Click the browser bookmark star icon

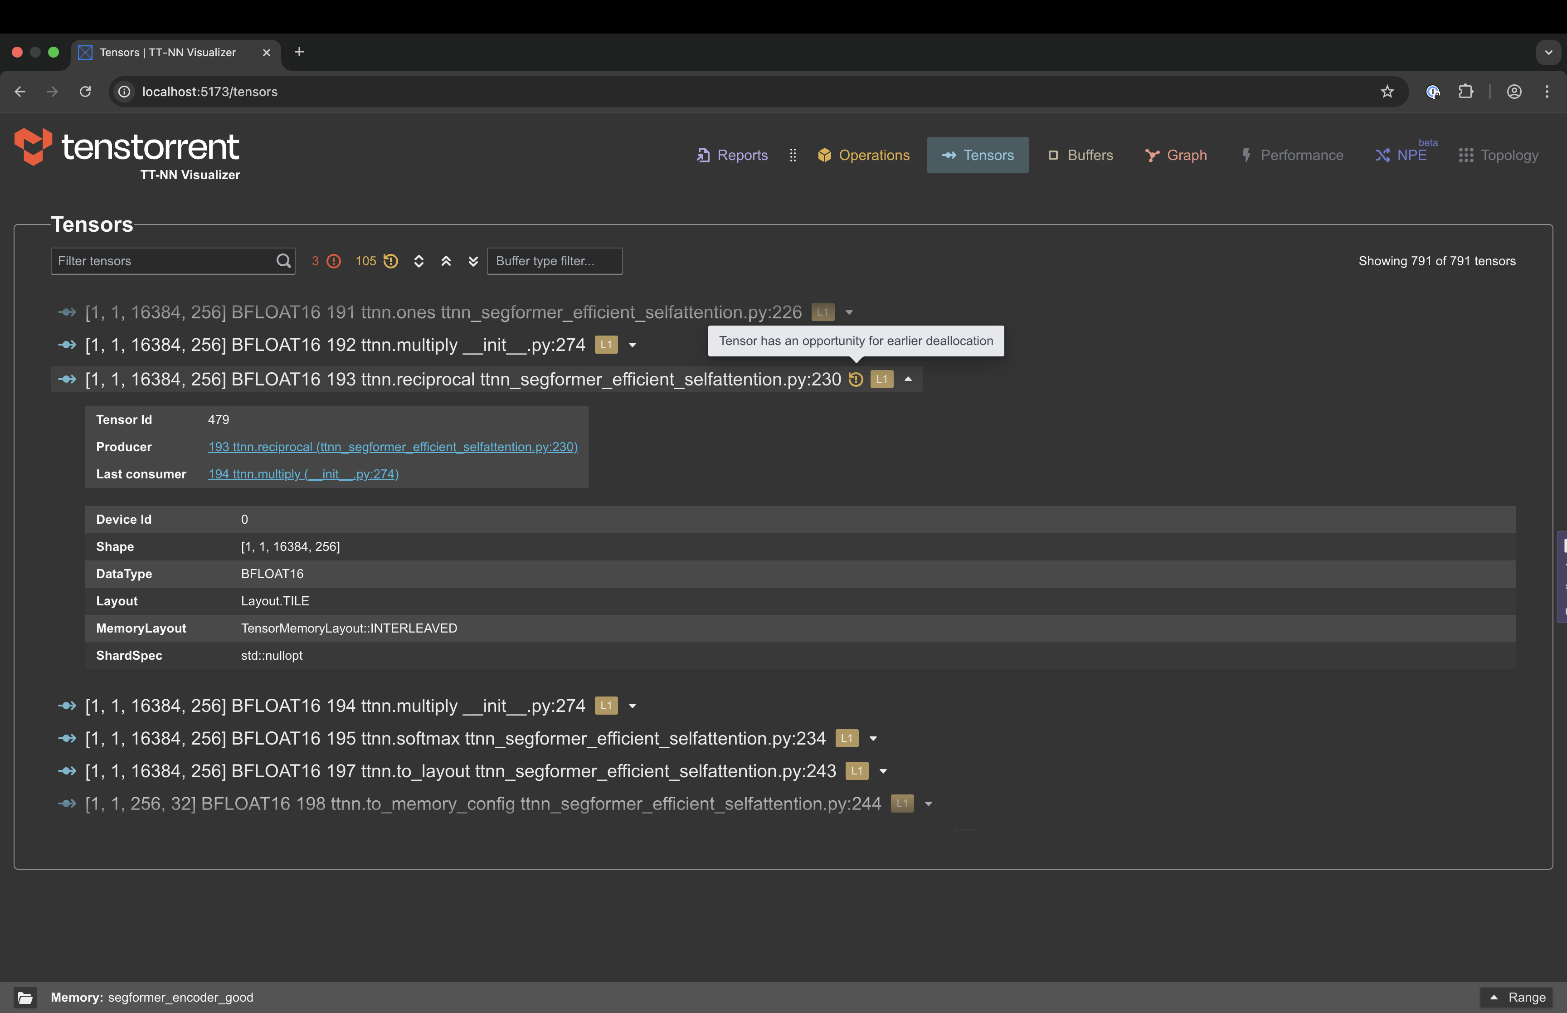point(1387,92)
